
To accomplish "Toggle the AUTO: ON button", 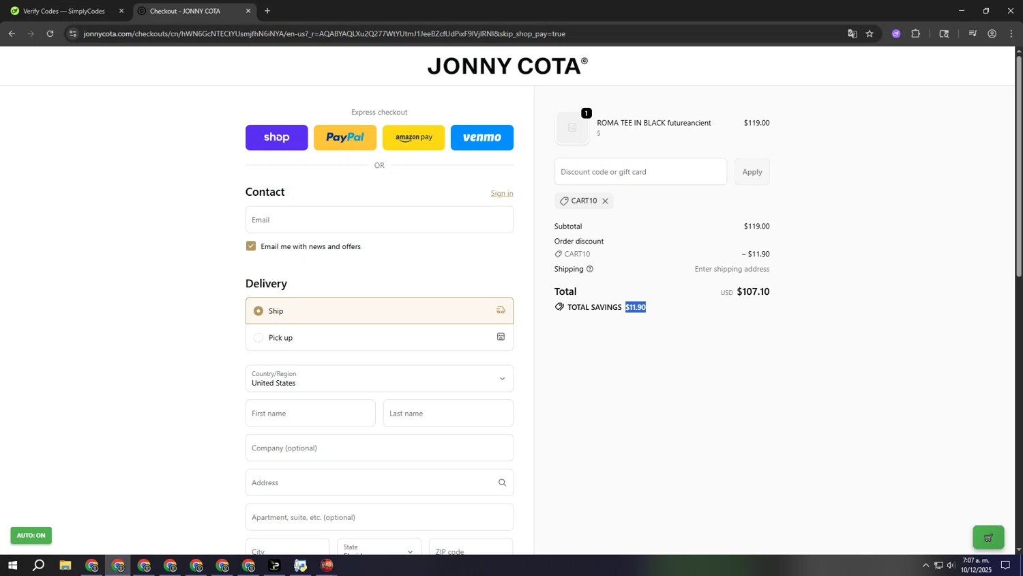I will (x=31, y=536).
